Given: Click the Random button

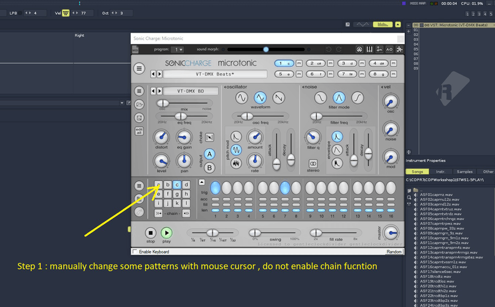Looking at the screenshot, I should [x=394, y=252].
